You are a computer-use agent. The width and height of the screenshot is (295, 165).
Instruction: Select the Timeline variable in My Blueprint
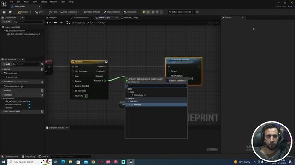pyautogui.click(x=9, y=108)
